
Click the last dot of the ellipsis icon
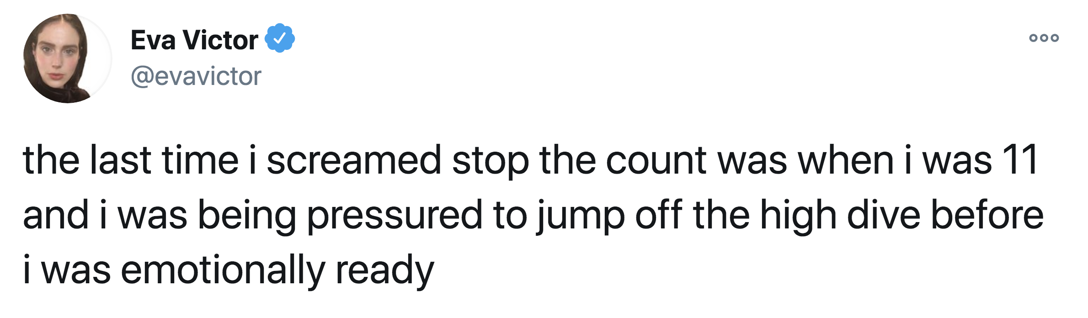tap(1055, 38)
